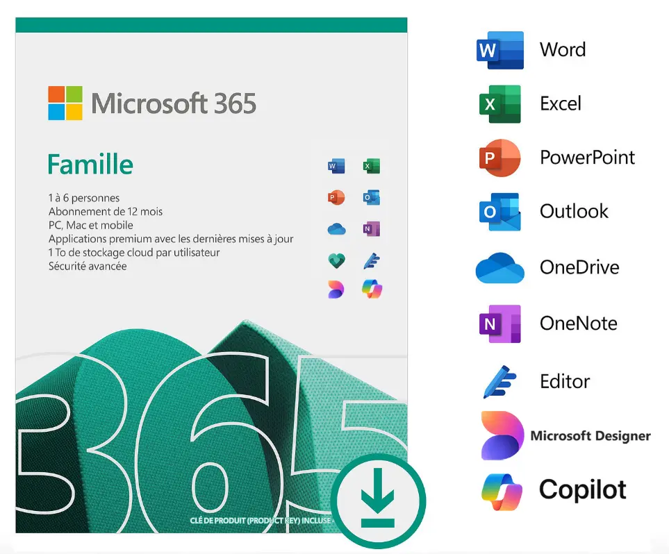Viewport: 669px width, 554px height.
Task: Click the small Word icon on the product box
Action: 336,166
